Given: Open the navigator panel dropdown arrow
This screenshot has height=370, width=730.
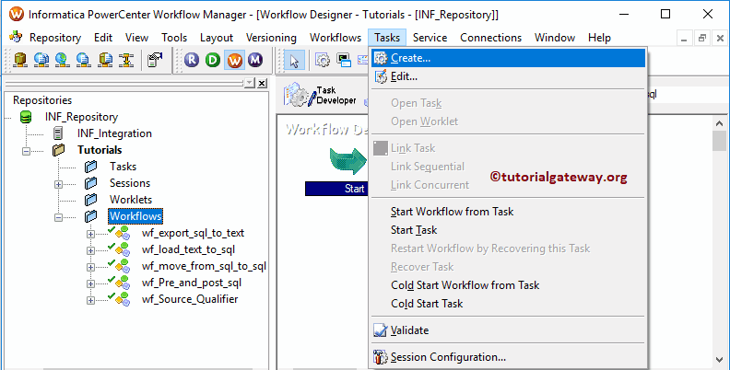Looking at the screenshot, I should tap(250, 83).
